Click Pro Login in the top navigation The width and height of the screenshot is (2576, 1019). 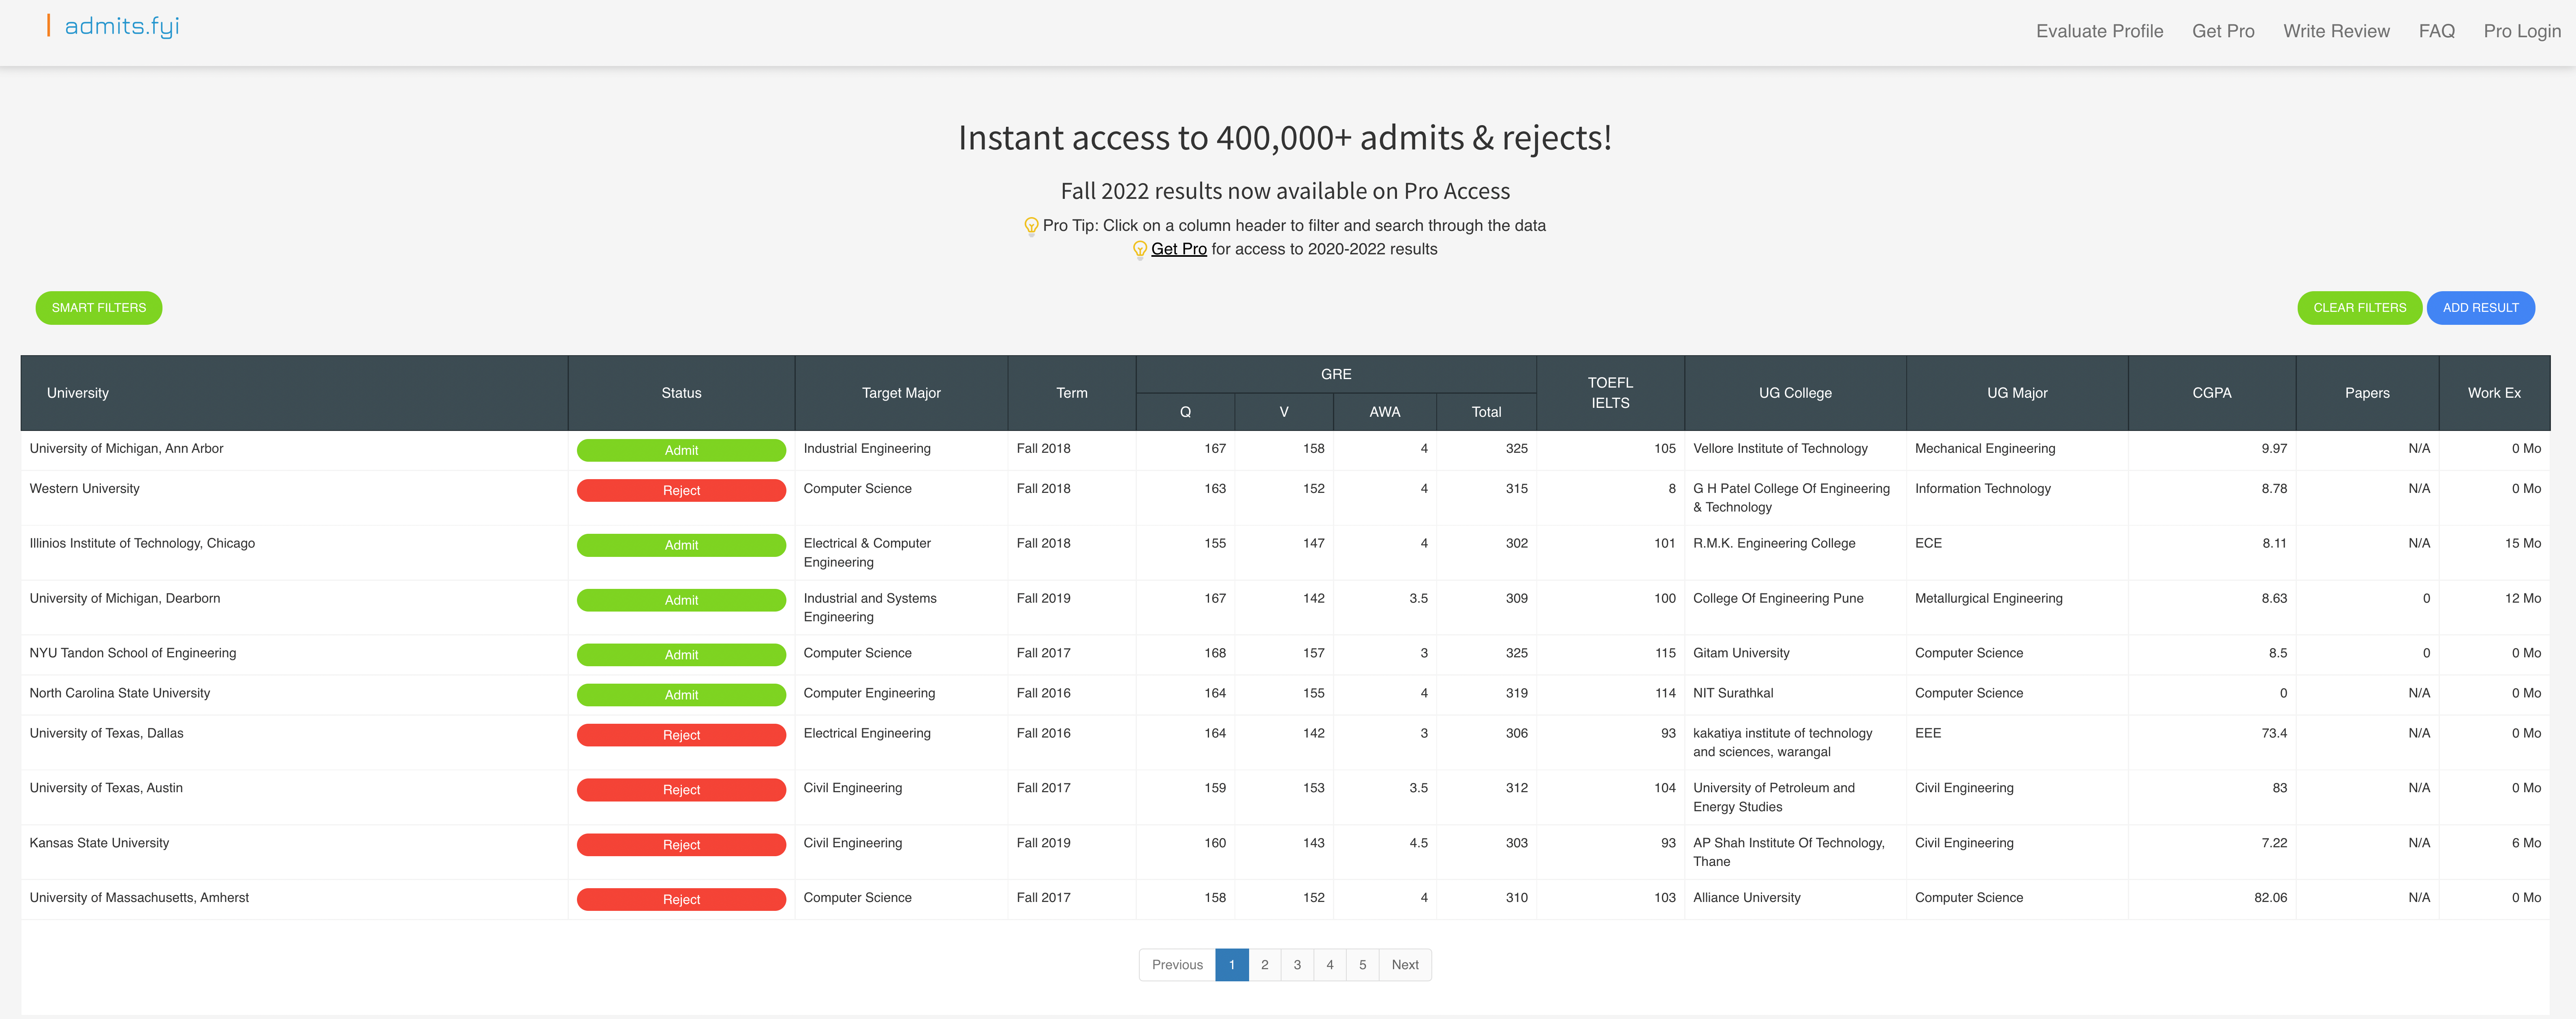[2522, 31]
